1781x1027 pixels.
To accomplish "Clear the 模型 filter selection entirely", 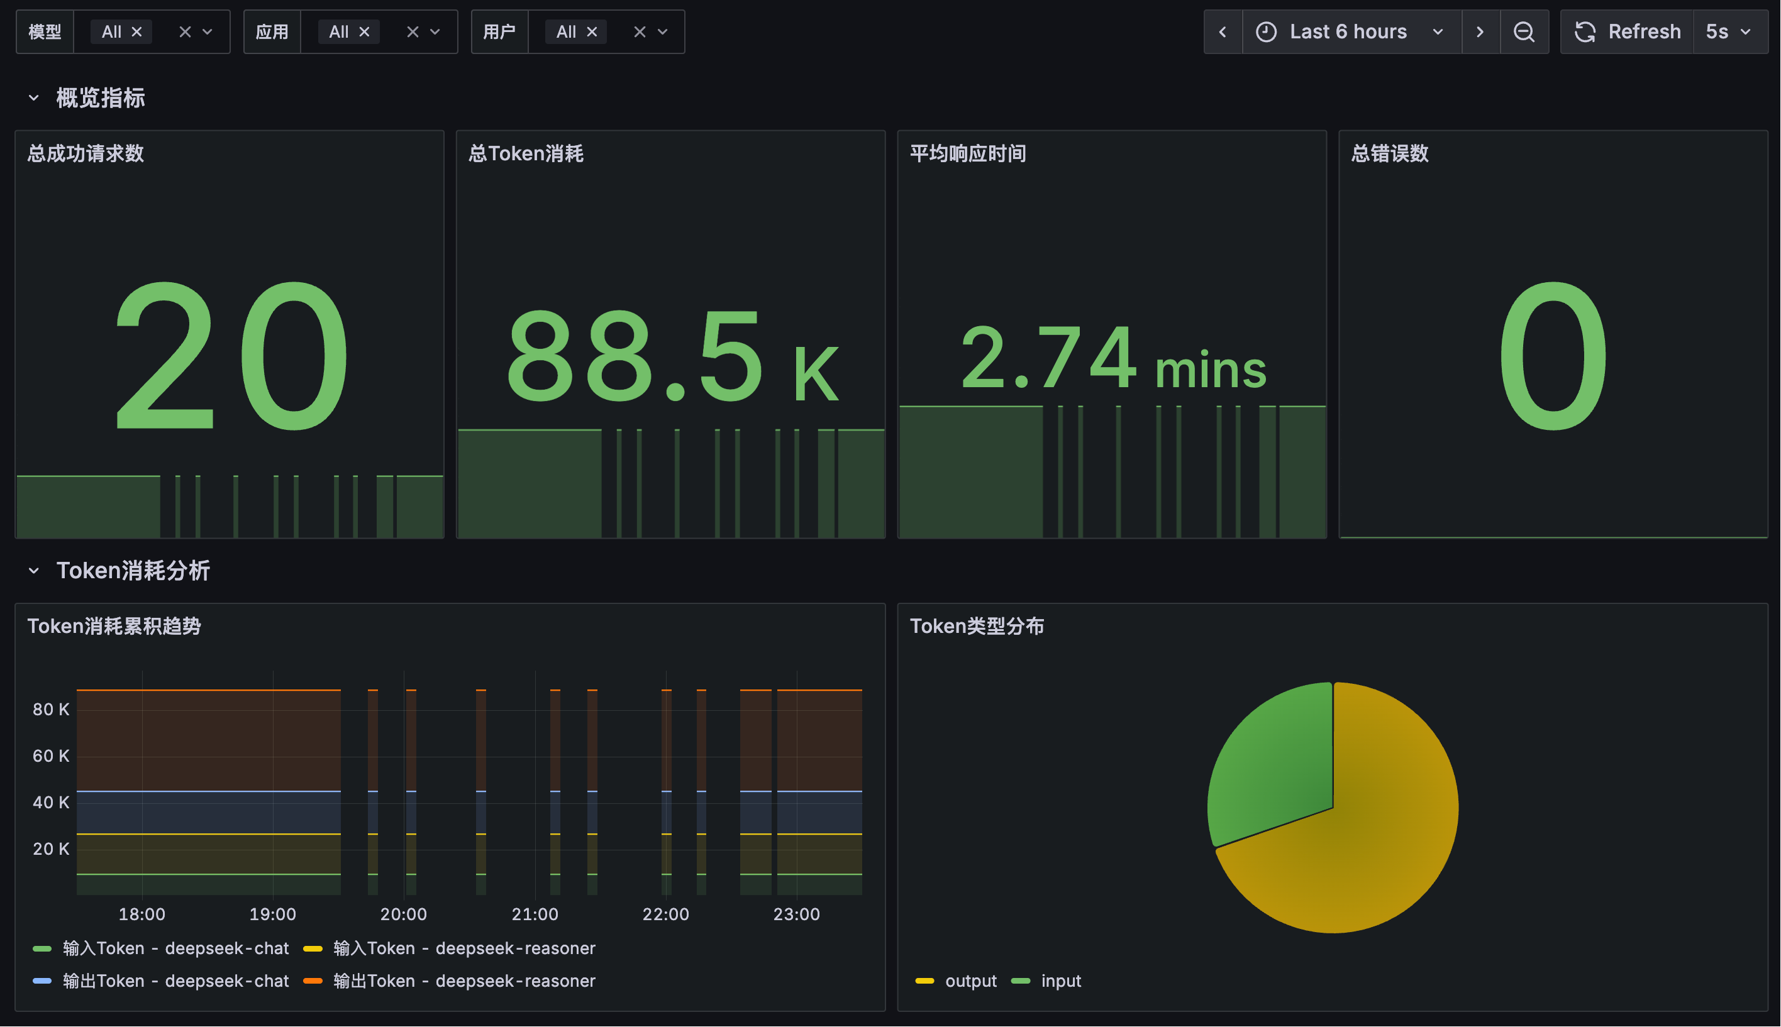I will click(185, 32).
